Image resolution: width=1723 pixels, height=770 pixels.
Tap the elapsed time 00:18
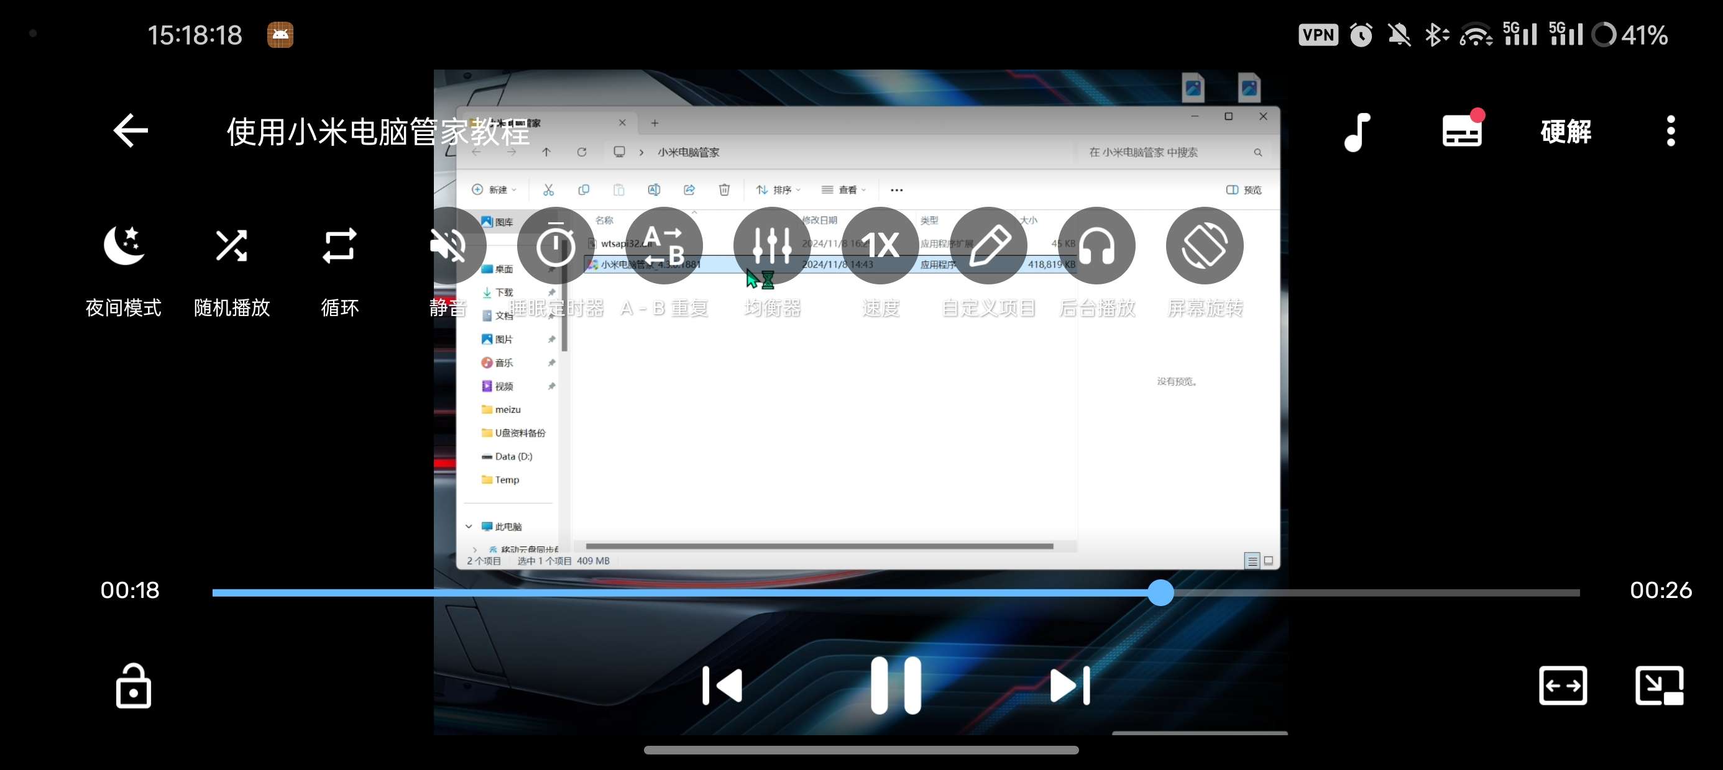click(130, 590)
